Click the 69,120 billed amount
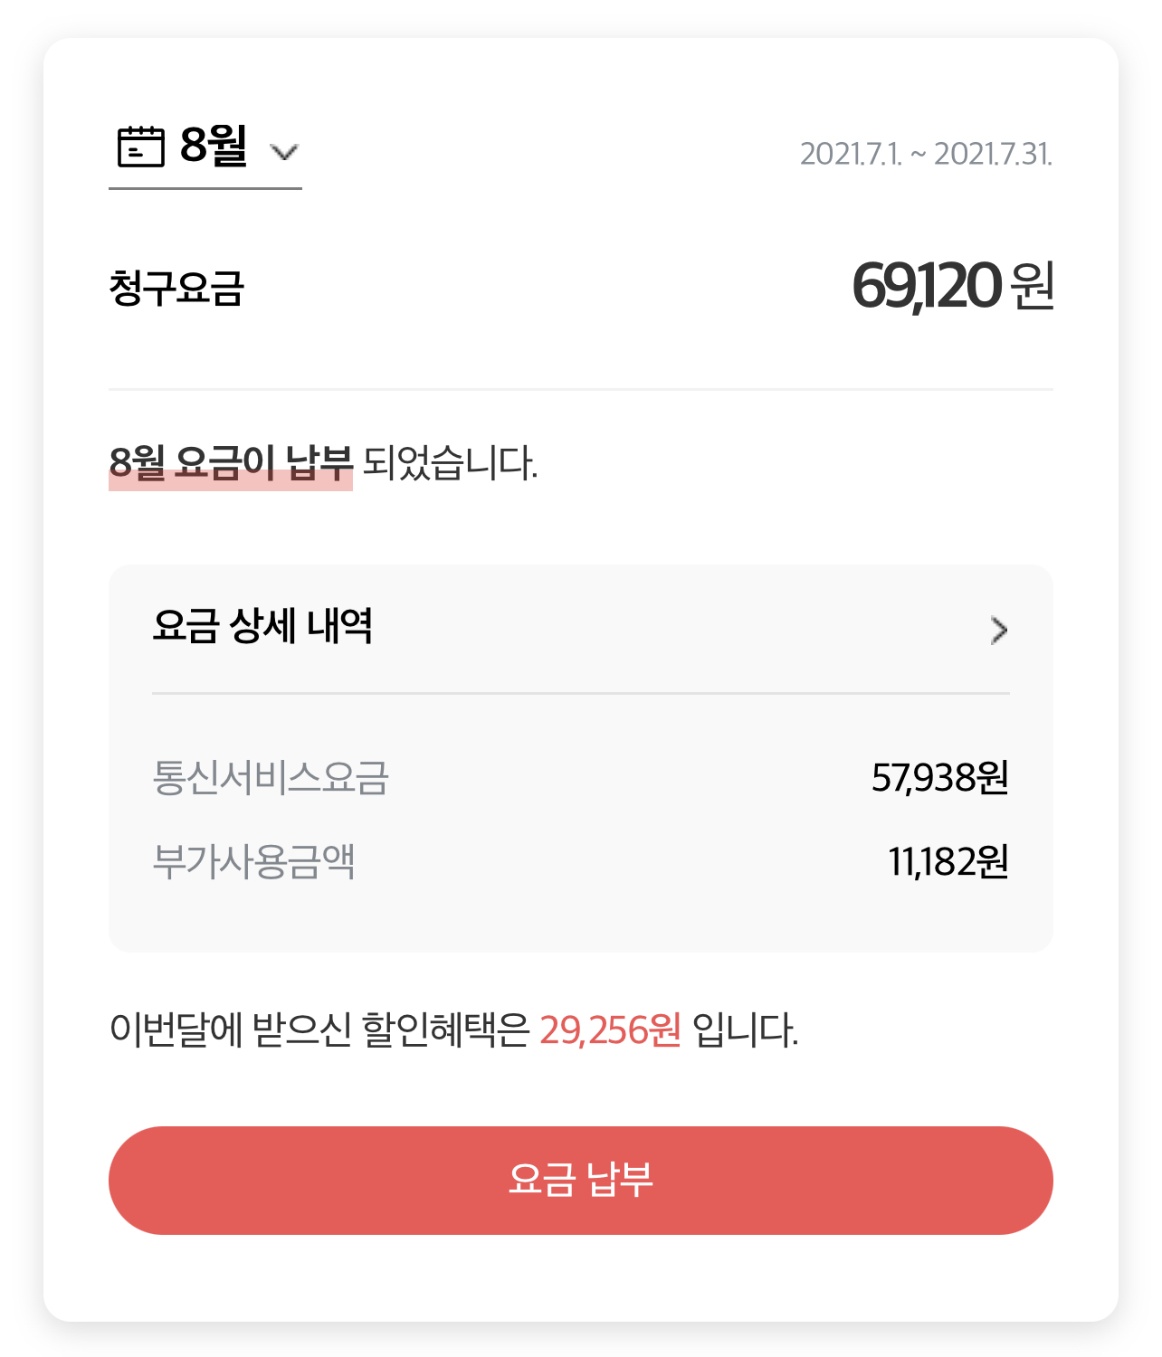Image resolution: width=1162 pixels, height=1357 pixels. point(926,286)
